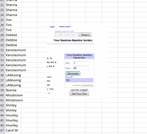Select Debbie cell in row 30
This screenshot has width=147, height=134.
point(13,45)
